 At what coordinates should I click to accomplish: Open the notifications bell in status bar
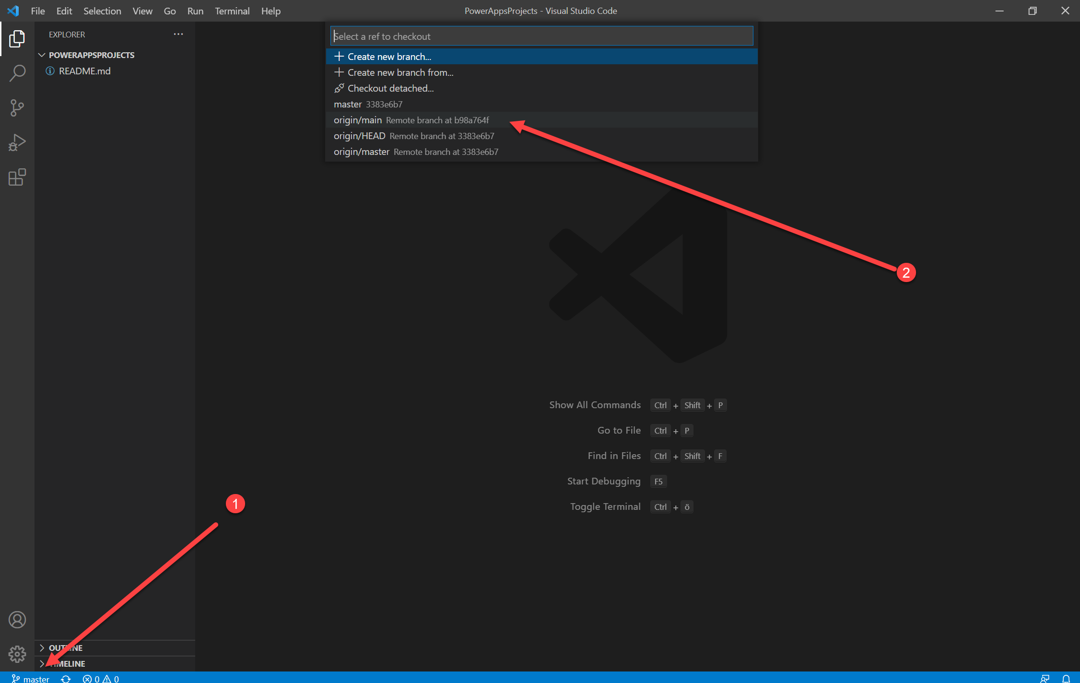pos(1066,678)
